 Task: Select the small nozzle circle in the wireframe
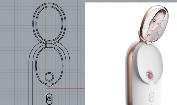[49, 77]
